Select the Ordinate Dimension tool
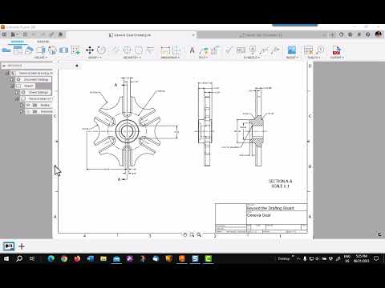This screenshot has width=385, height=288. (176, 50)
